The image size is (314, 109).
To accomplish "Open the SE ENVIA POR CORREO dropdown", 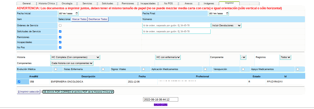I will tap(78, 92).
